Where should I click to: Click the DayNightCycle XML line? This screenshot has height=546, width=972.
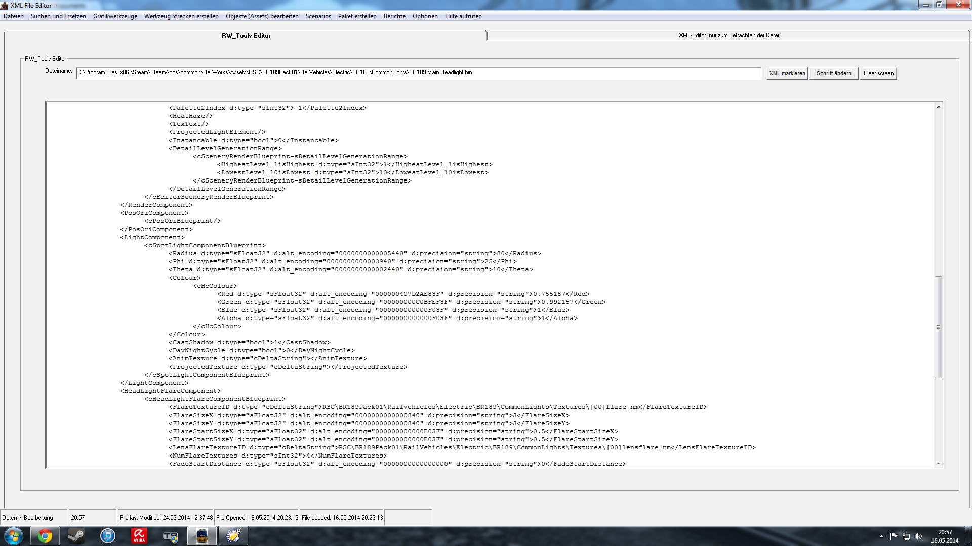[262, 350]
